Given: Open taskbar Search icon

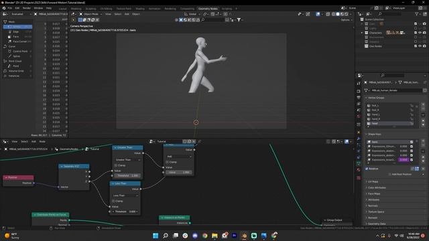Looking at the screenshot, I should click(x=166, y=236).
